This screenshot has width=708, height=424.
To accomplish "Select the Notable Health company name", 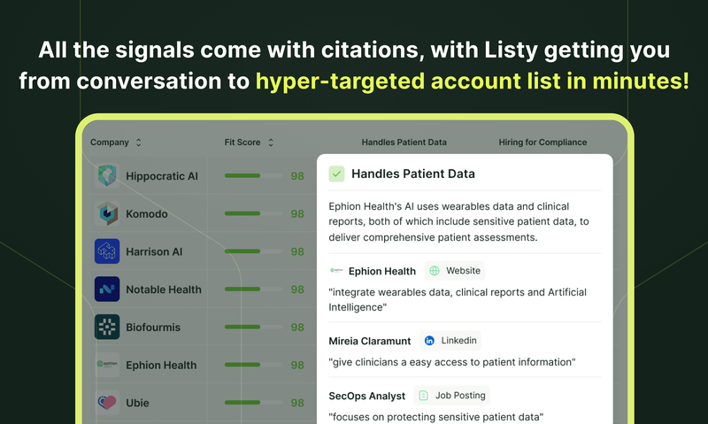I will coord(164,289).
